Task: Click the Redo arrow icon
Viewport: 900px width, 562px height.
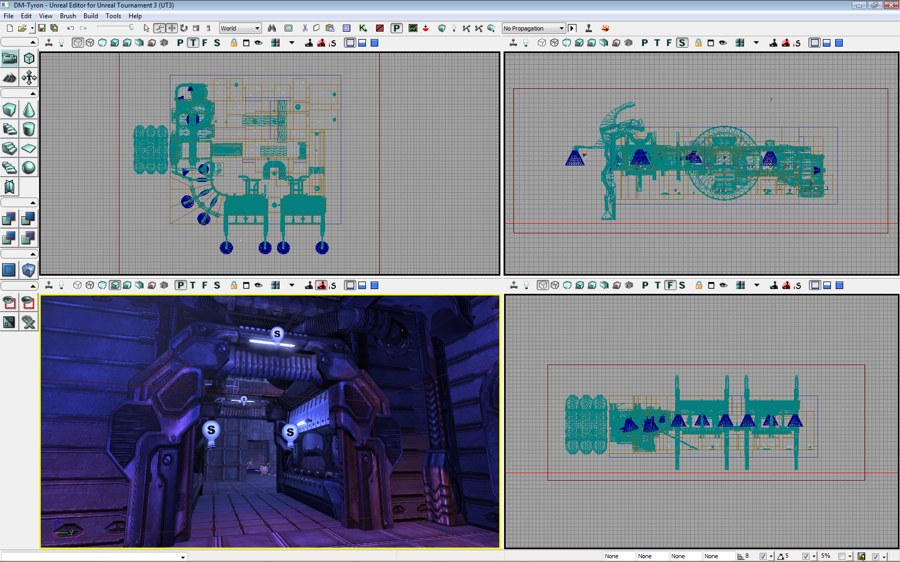Action: tap(83, 28)
